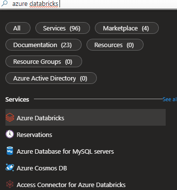Viewport: 177px width, 190px height.
Task: Filter results by Services (96)
Action: pos(62,28)
